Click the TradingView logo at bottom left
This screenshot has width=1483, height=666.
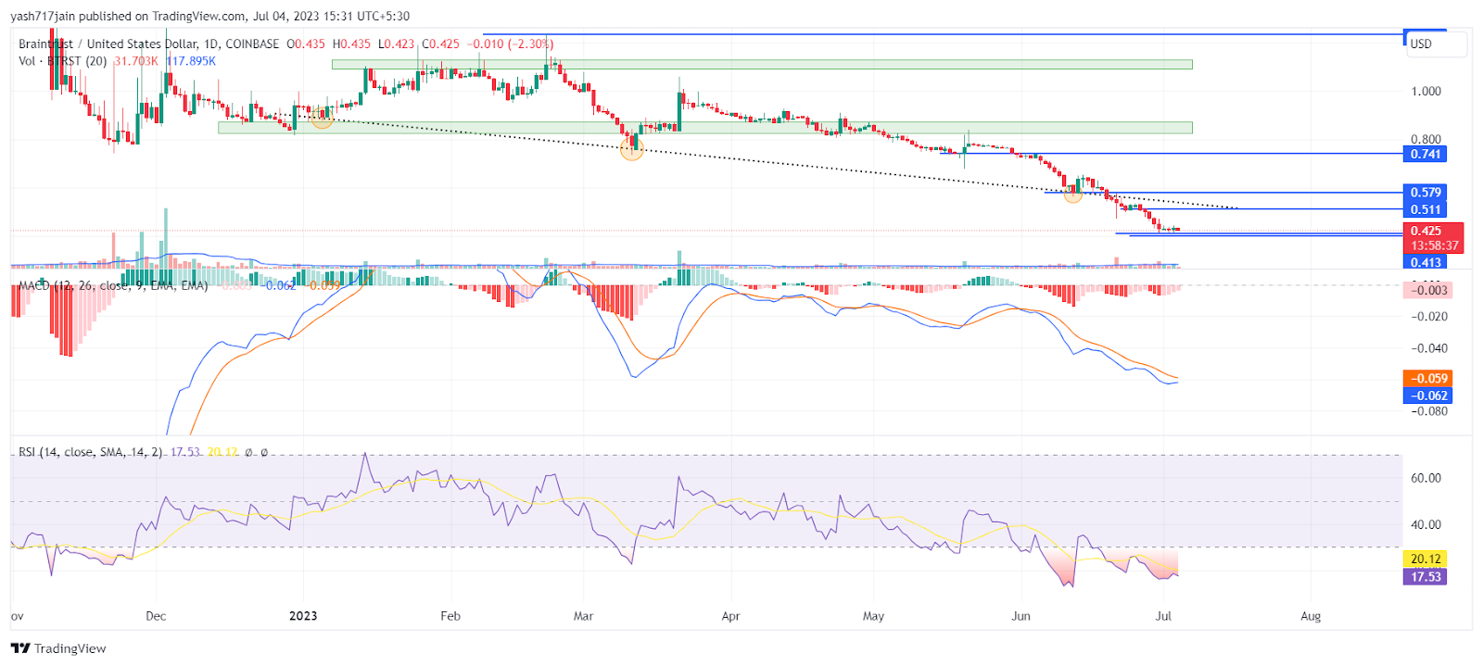[x=58, y=648]
